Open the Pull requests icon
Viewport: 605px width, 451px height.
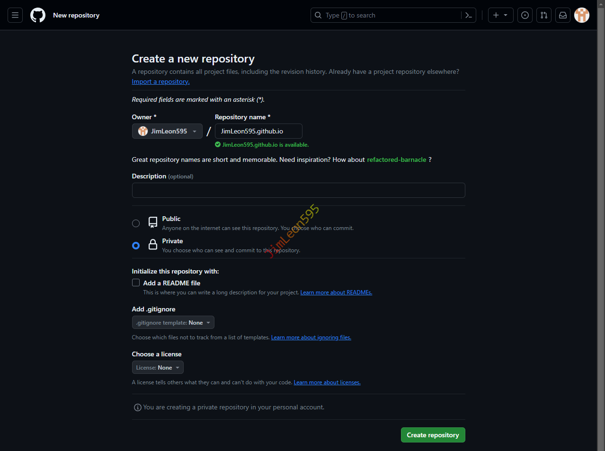click(544, 15)
